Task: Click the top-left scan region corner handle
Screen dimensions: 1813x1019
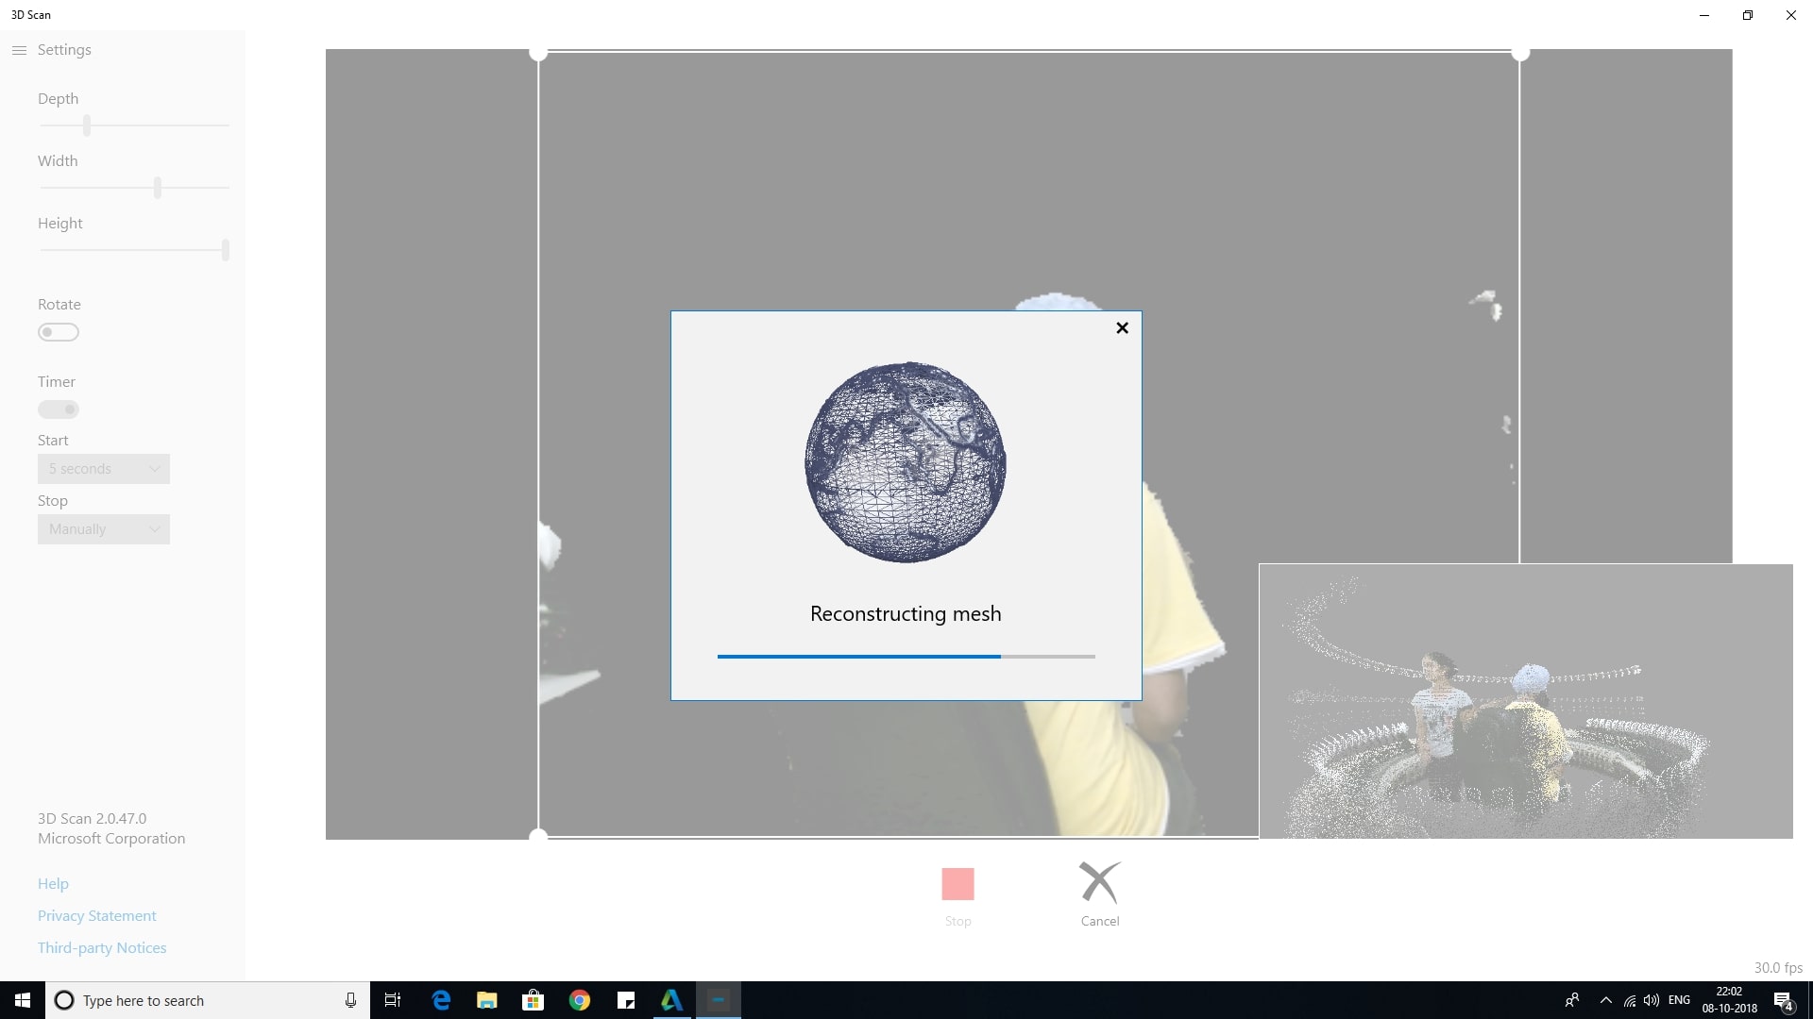Action: click(538, 53)
